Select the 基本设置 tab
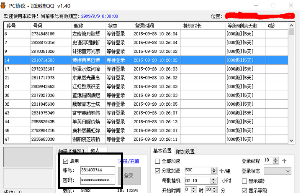Image resolution: width=301 pixels, height=193 pixels. [162, 151]
